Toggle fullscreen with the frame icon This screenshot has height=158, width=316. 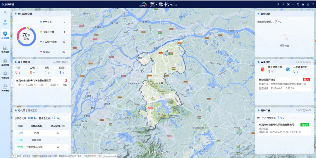[x=288, y=4]
